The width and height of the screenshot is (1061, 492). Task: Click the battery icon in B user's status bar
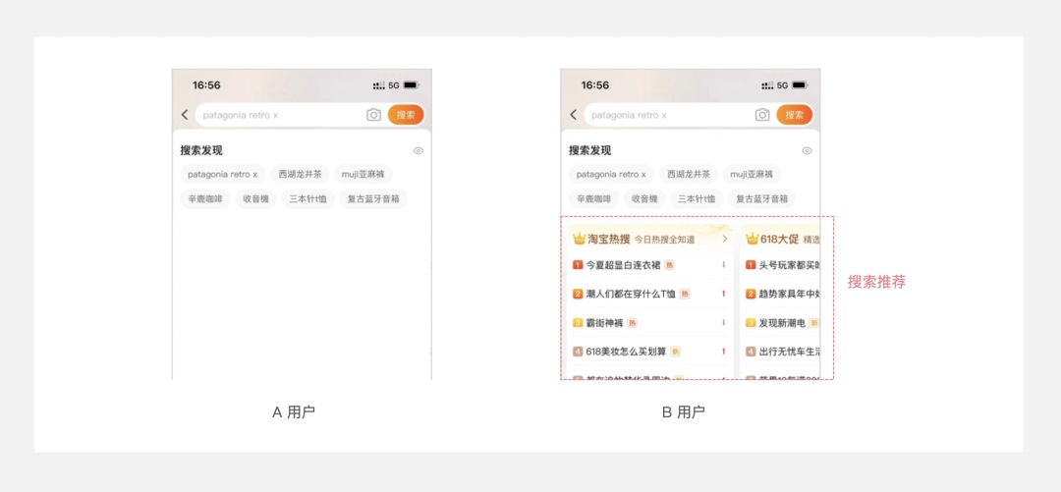(x=800, y=85)
